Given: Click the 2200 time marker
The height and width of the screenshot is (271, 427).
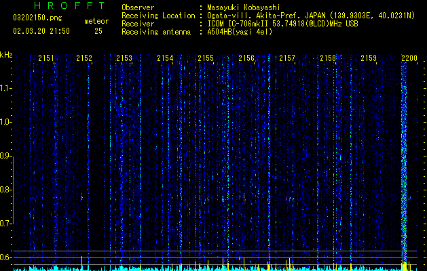Looking at the screenshot, I should [x=409, y=58].
